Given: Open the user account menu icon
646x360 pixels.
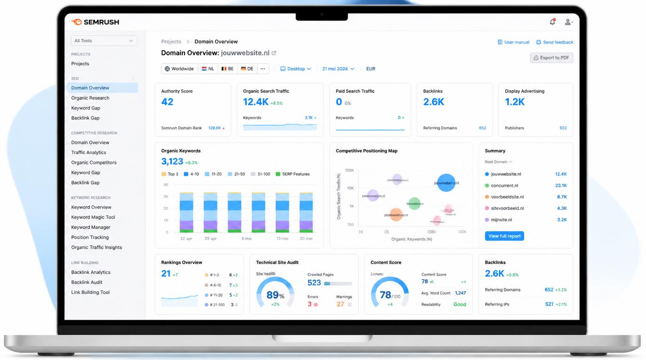Looking at the screenshot, I should click(568, 22).
